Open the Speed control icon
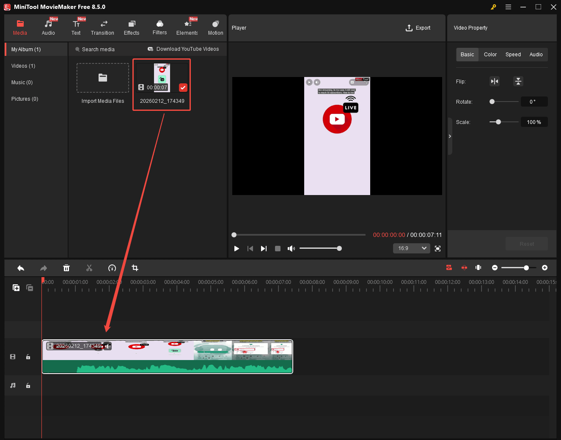Image resolution: width=561 pixels, height=440 pixels. pos(112,268)
